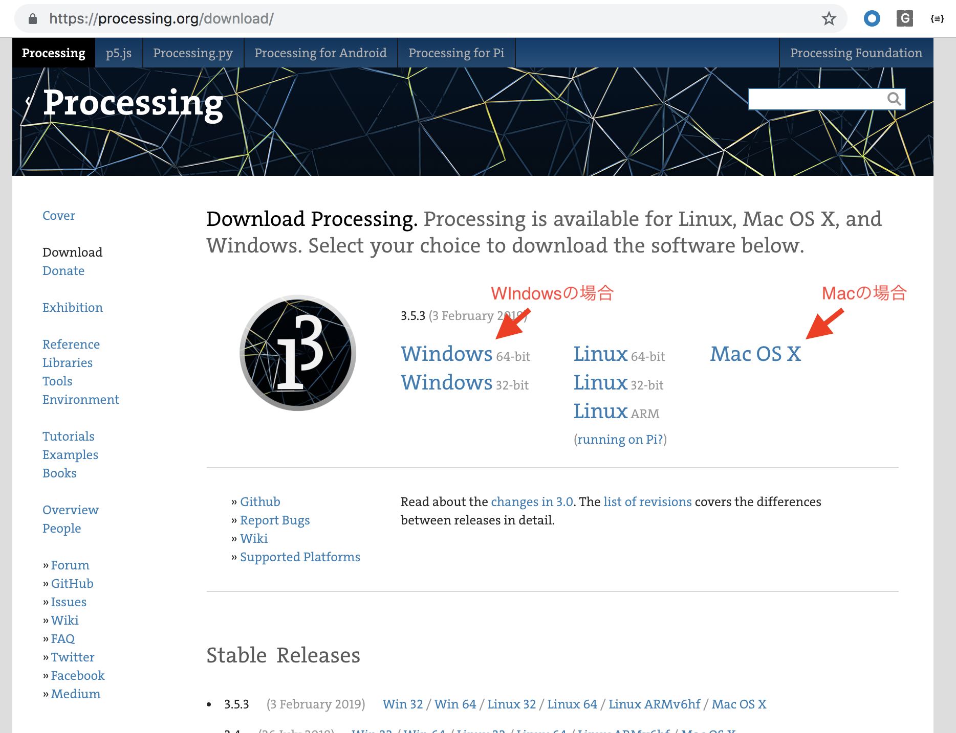Click the browser address bar URL
The width and height of the screenshot is (956, 733).
tap(161, 19)
